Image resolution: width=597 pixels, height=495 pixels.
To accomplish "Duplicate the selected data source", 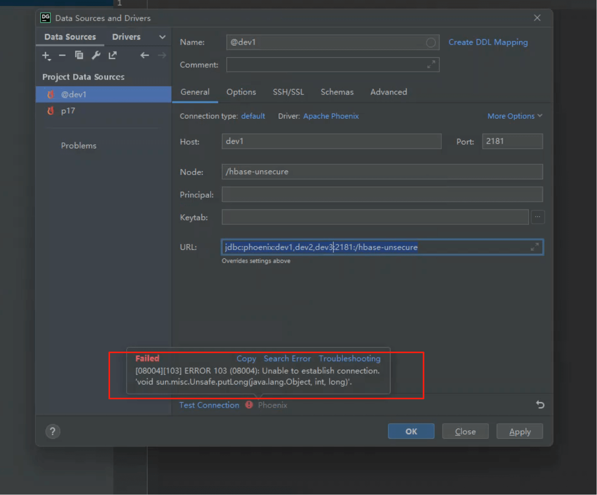I will click(x=79, y=55).
